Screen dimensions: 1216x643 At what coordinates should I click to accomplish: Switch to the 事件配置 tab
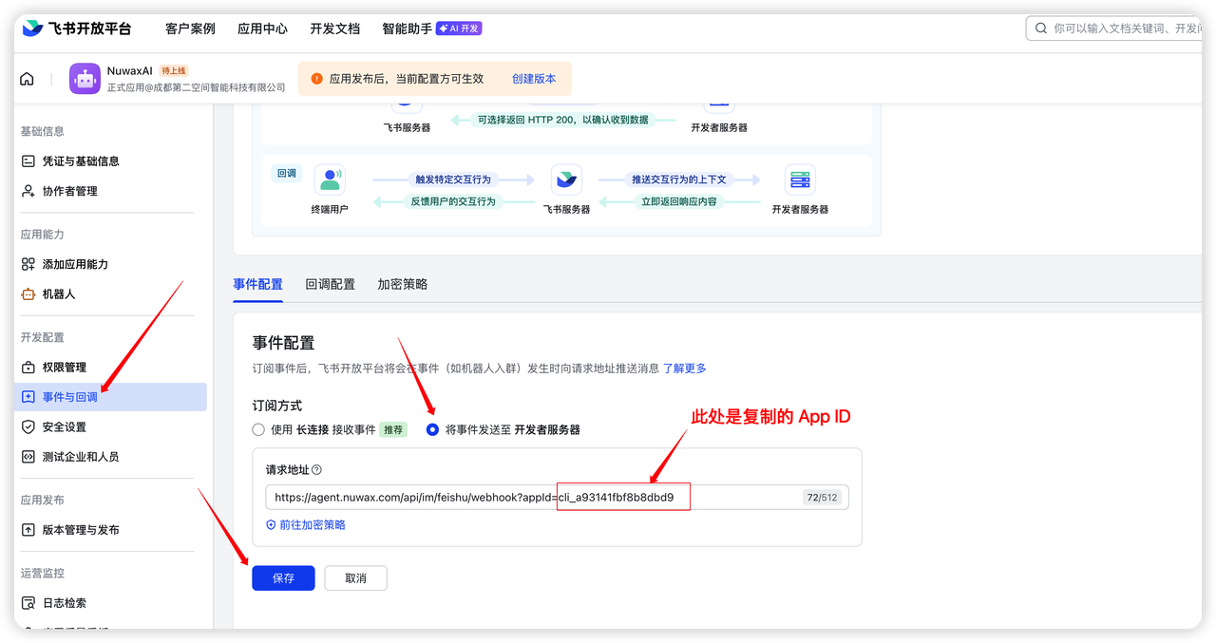pos(257,284)
